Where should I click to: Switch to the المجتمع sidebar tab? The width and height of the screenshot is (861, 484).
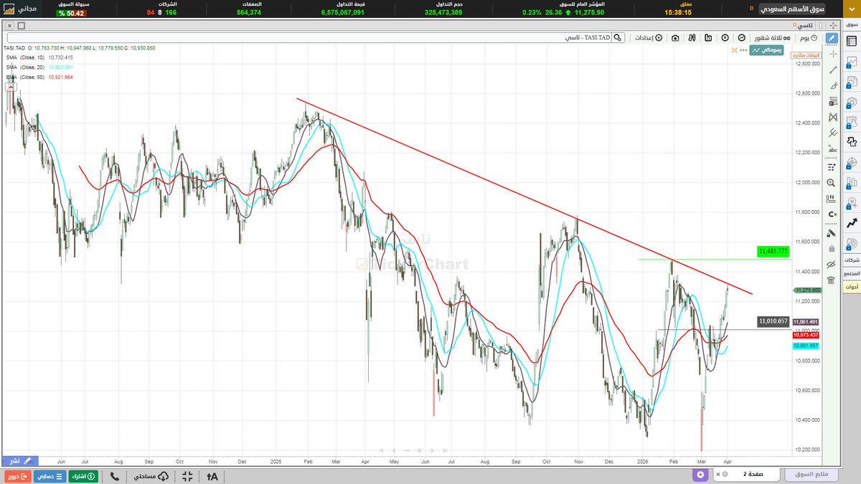(x=852, y=273)
